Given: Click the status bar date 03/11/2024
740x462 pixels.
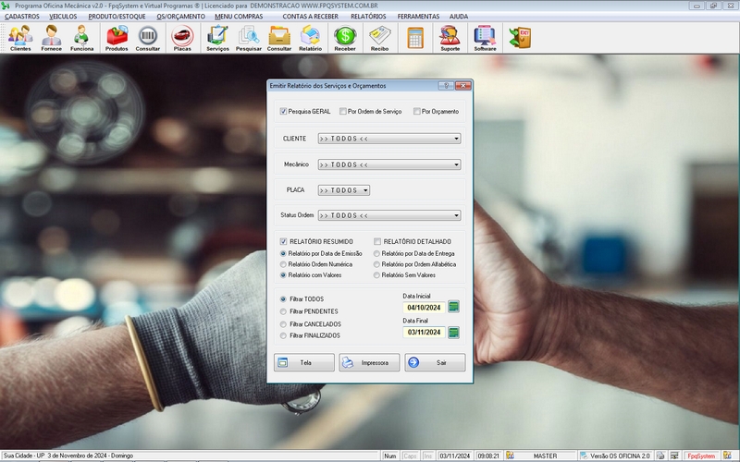Looking at the screenshot, I should tap(455, 456).
